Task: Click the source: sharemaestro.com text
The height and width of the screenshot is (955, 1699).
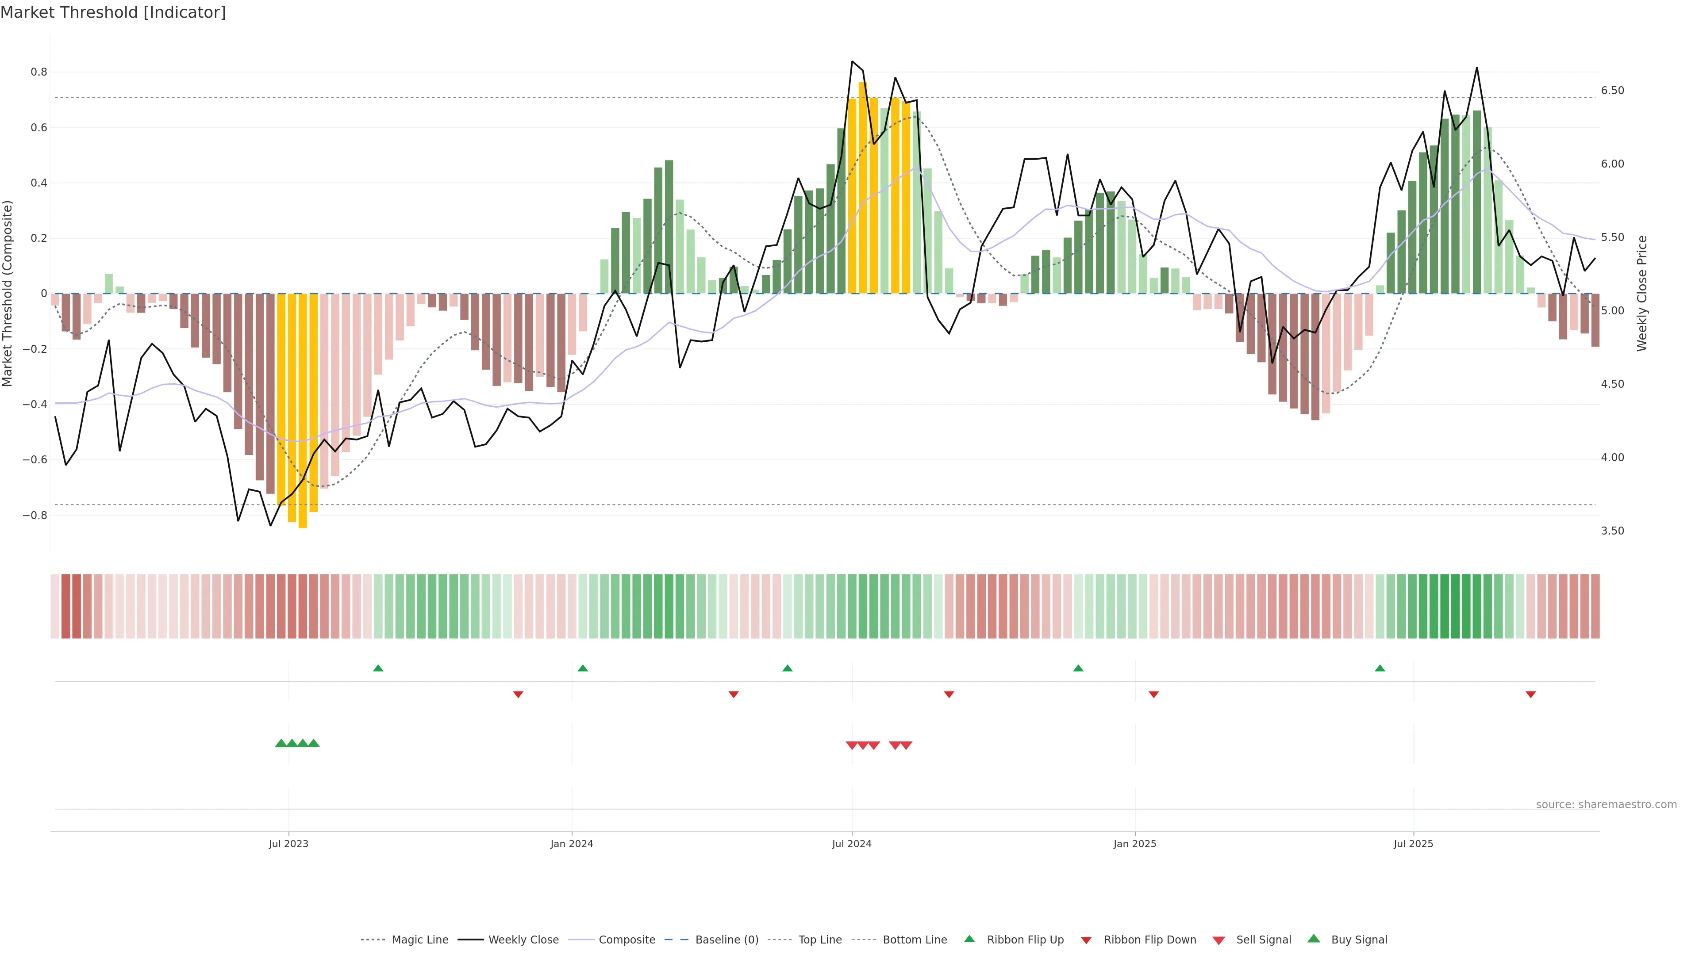Action: [x=1606, y=805]
